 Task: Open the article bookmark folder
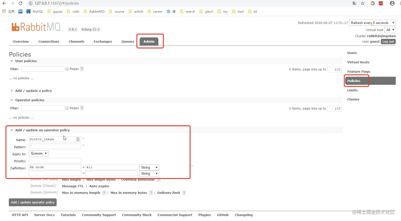click(136, 11)
